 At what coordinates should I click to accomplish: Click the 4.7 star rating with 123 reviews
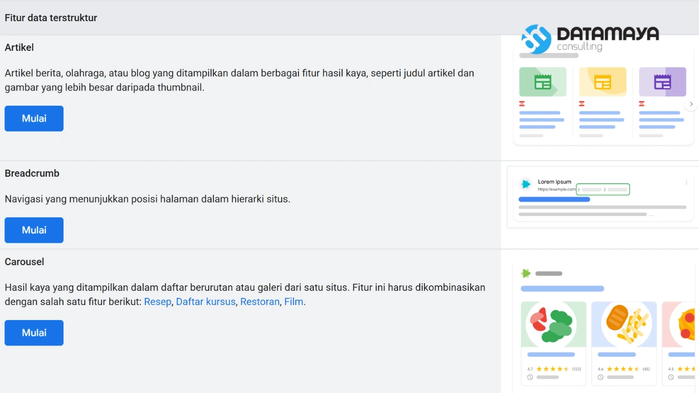[554, 369]
